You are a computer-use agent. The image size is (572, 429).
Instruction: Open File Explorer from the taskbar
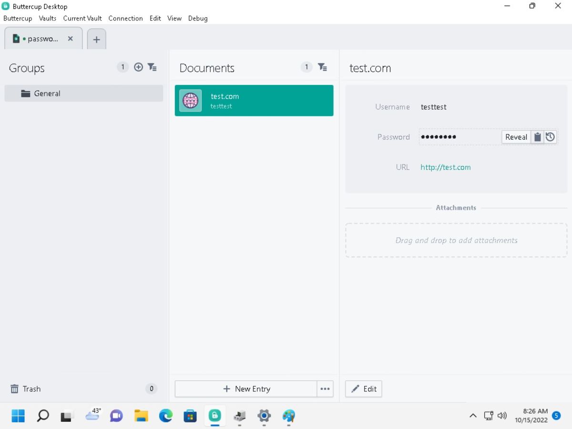(141, 416)
